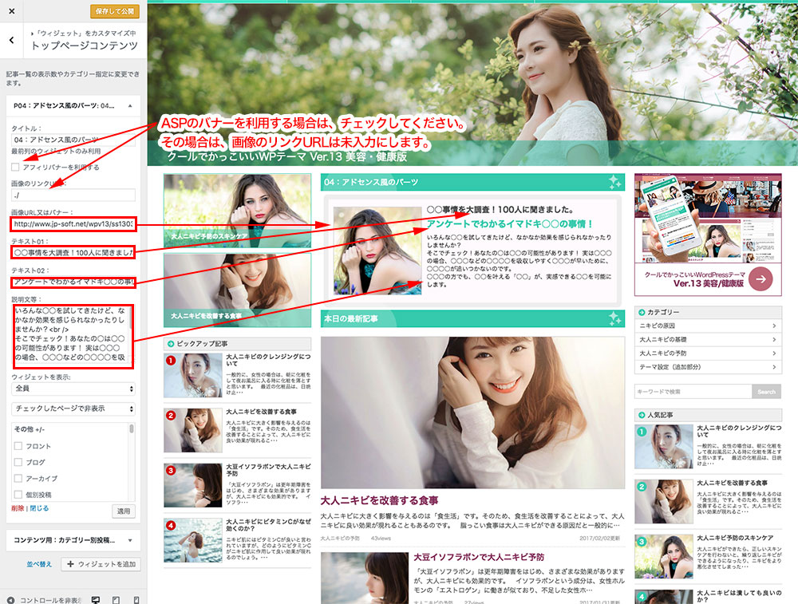This screenshot has height=604, width=798.
Task: Open the 大人ニキビの基礎 category
Action: [x=708, y=339]
